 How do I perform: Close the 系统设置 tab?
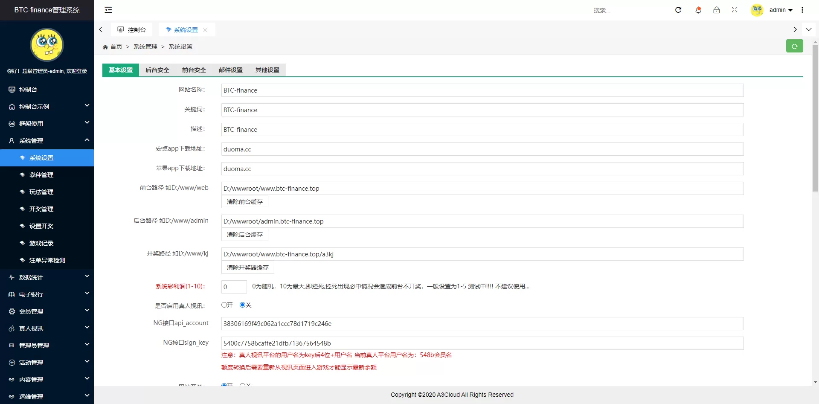pyautogui.click(x=205, y=30)
